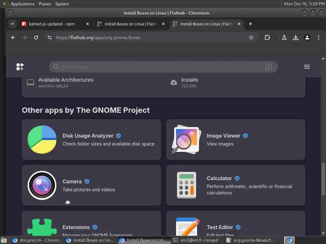Screen dimensions: 326x244
Task: Click the forward navigation arrow
Action: [24, 37]
